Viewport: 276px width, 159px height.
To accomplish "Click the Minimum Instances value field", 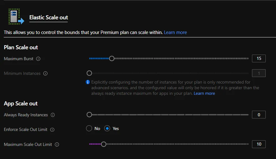I will point(259,73).
